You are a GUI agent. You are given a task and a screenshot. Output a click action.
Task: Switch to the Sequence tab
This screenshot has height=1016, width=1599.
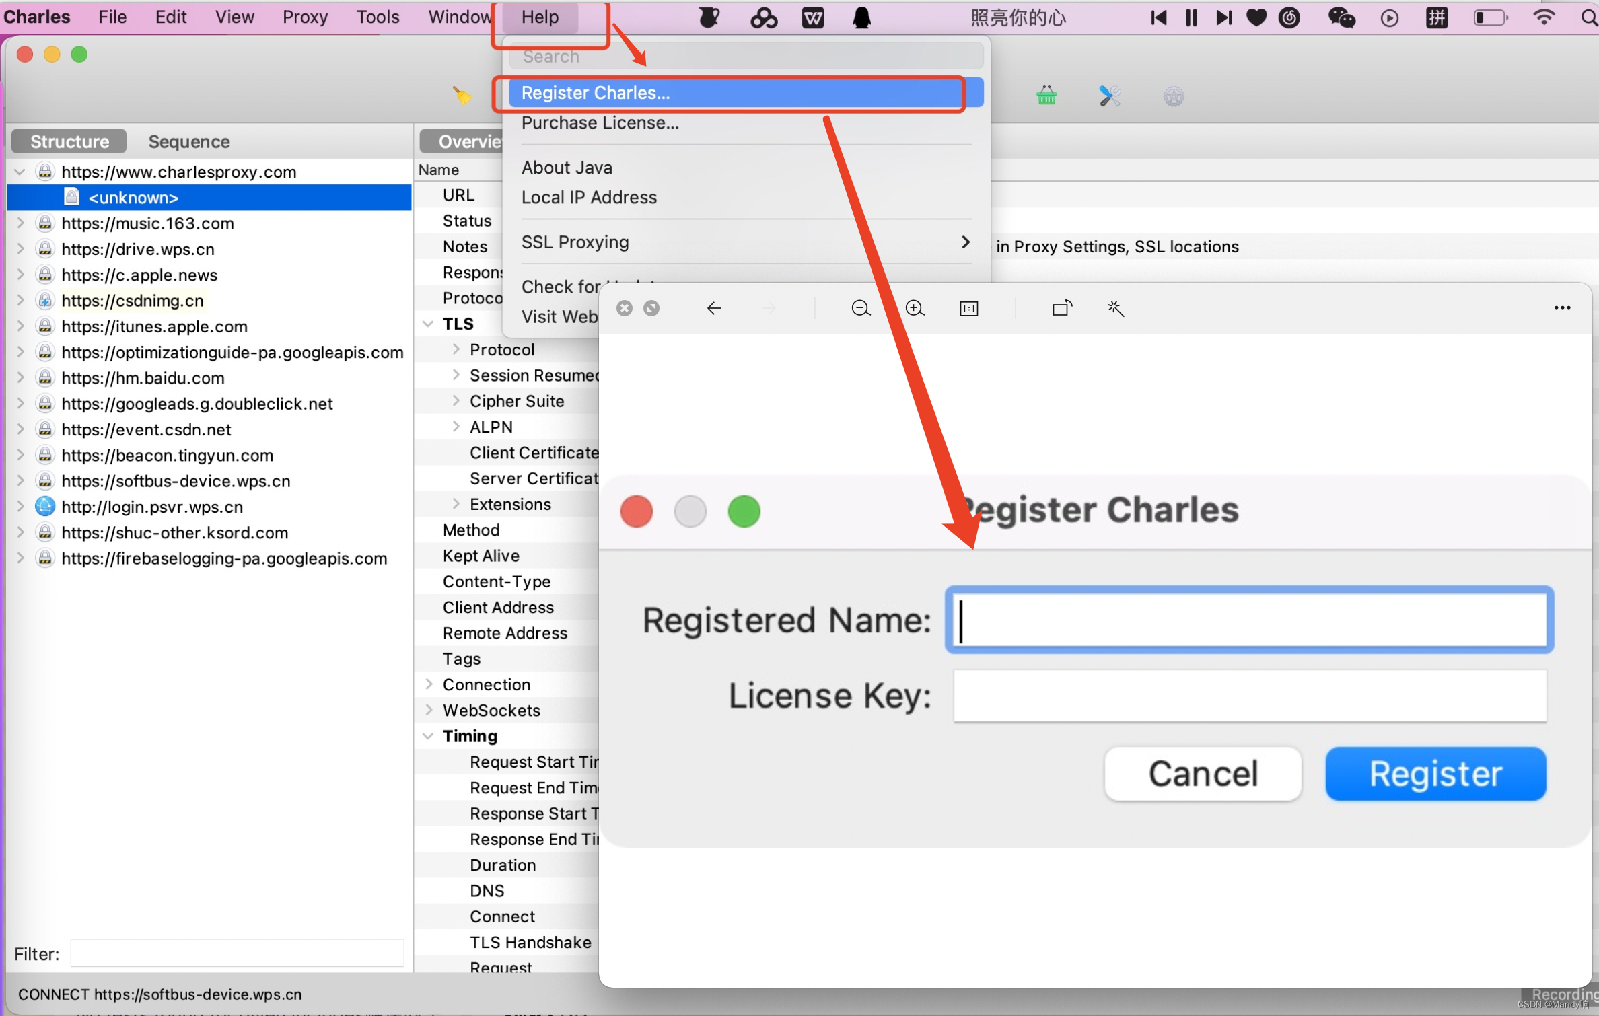click(189, 141)
